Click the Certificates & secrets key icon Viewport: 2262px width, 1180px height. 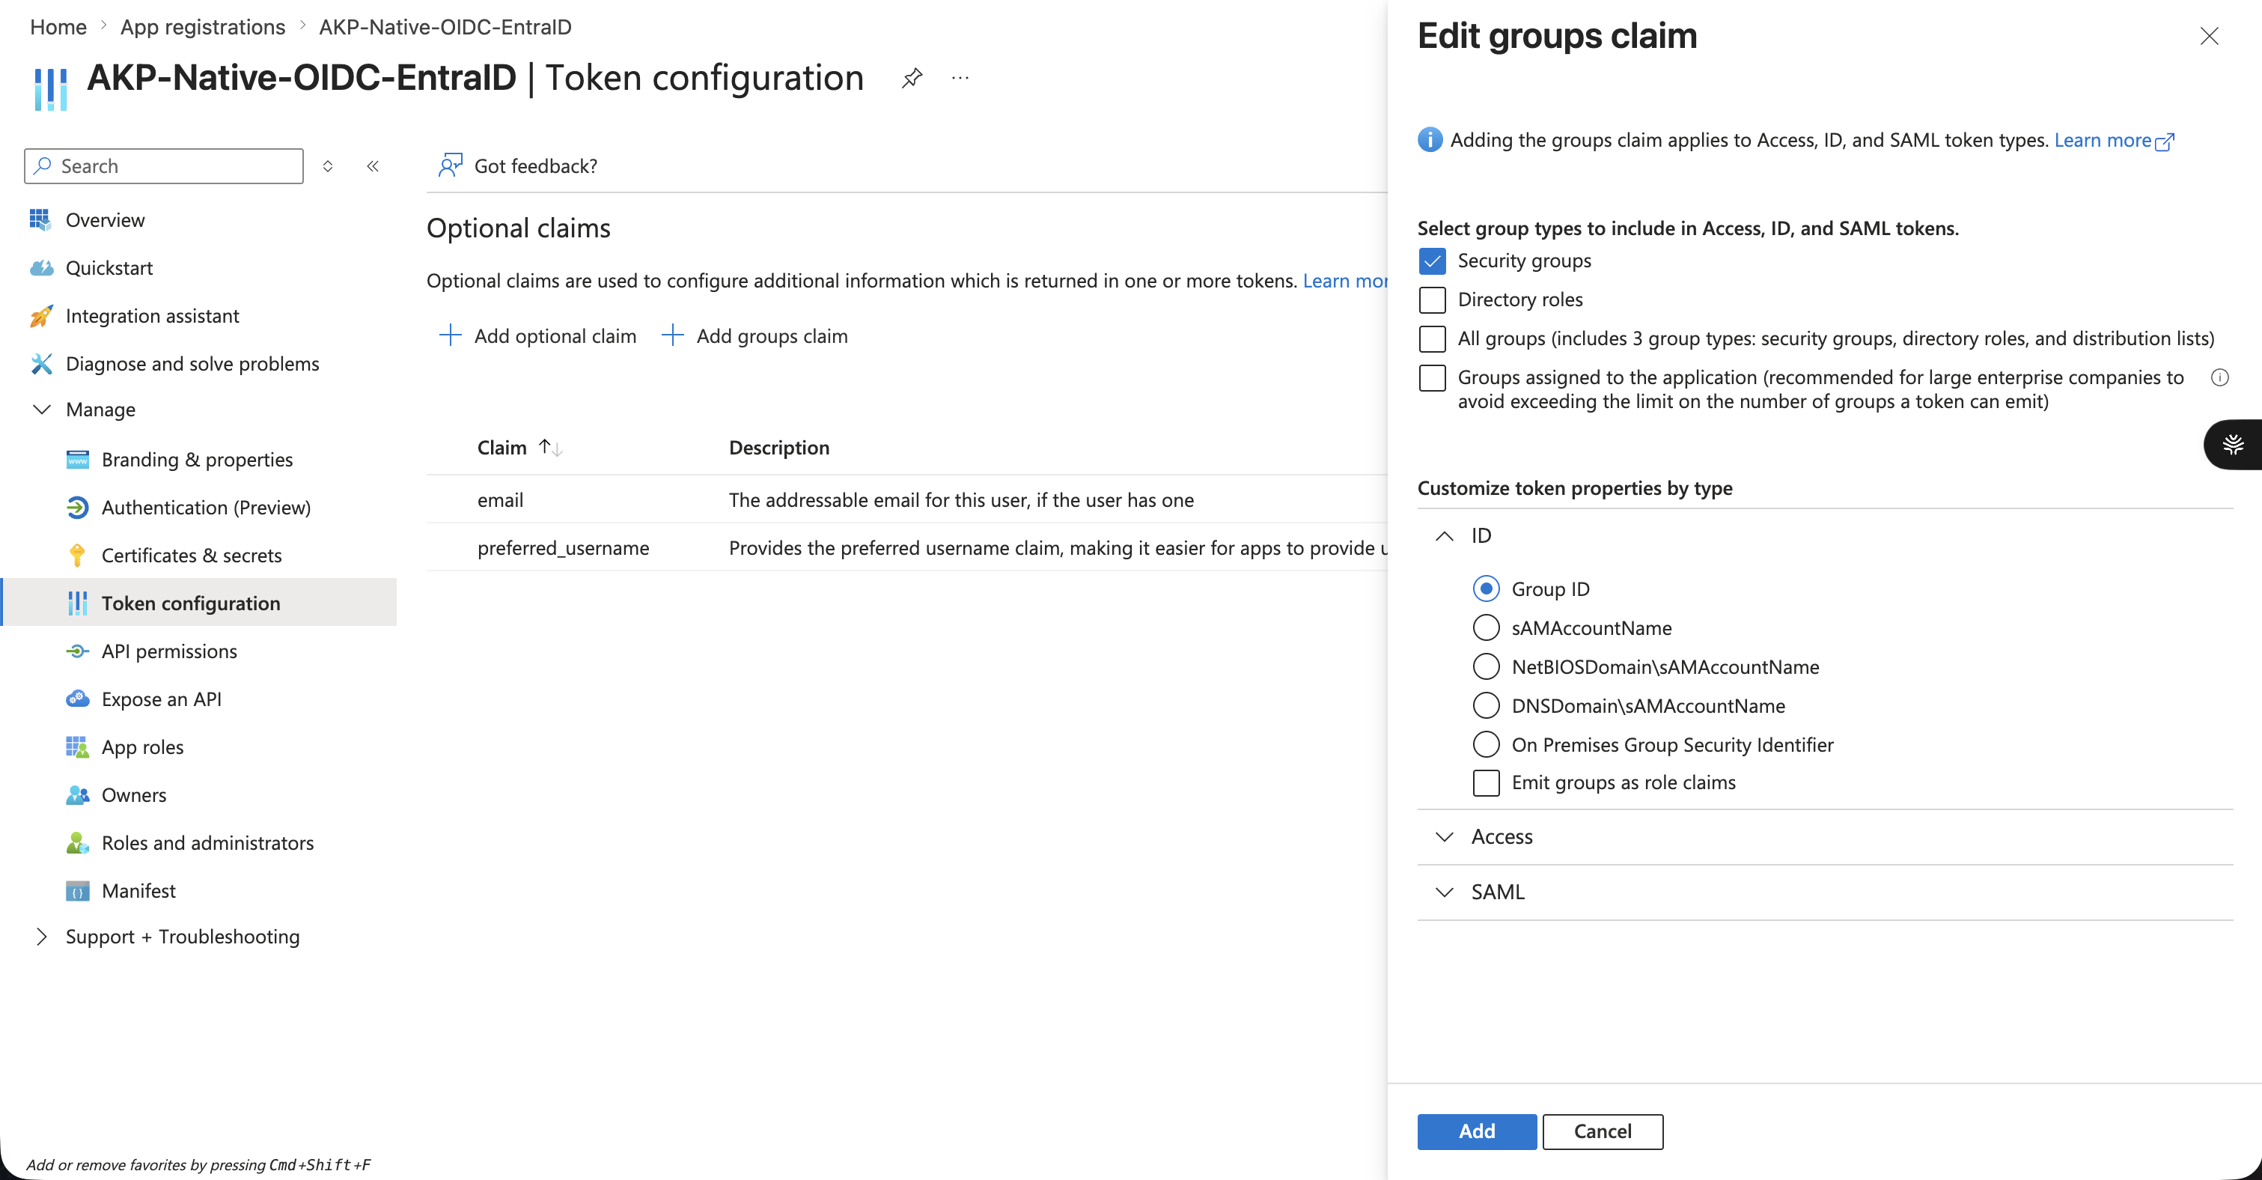click(x=77, y=556)
